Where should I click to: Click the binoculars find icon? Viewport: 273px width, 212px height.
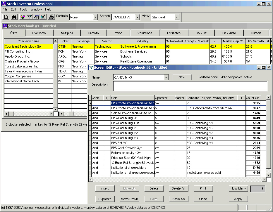pos(14,17)
